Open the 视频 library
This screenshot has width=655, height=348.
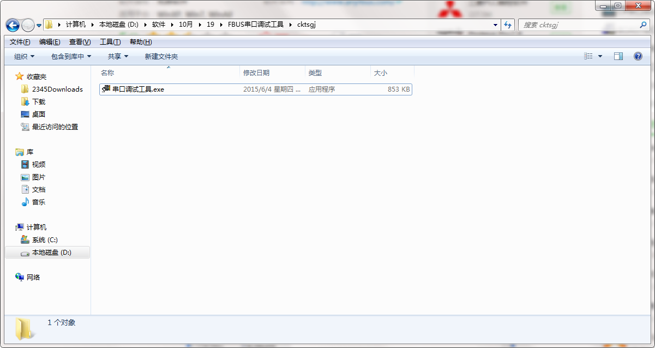tap(39, 164)
